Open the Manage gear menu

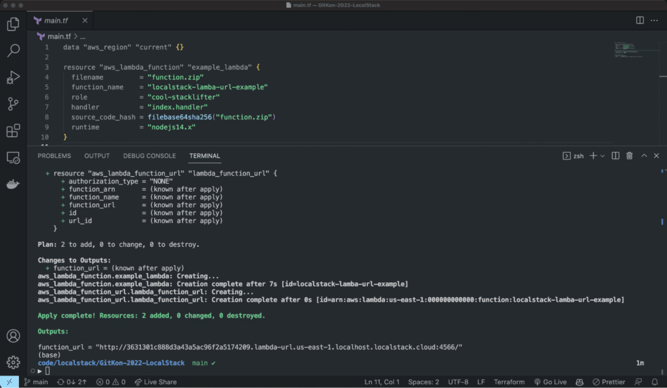13,362
